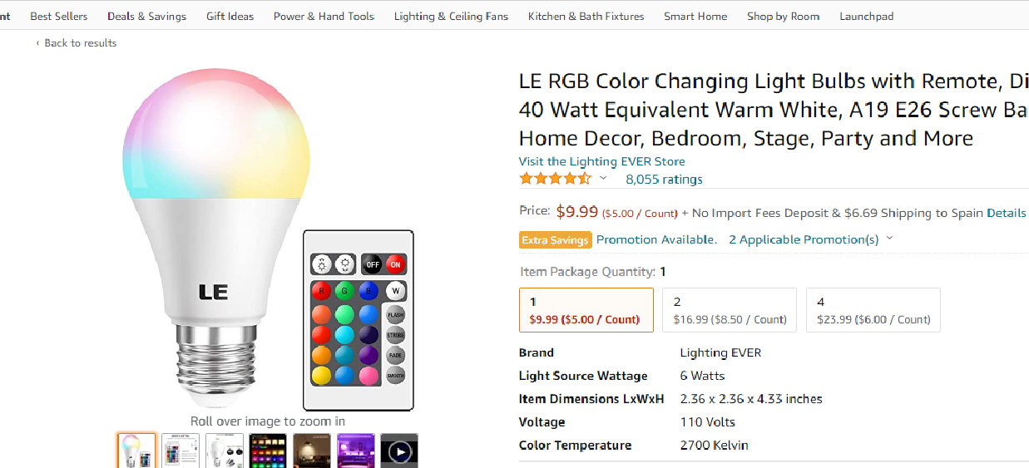View the color grid thumbnail
Viewport: 1029px width, 468px height.
click(268, 451)
